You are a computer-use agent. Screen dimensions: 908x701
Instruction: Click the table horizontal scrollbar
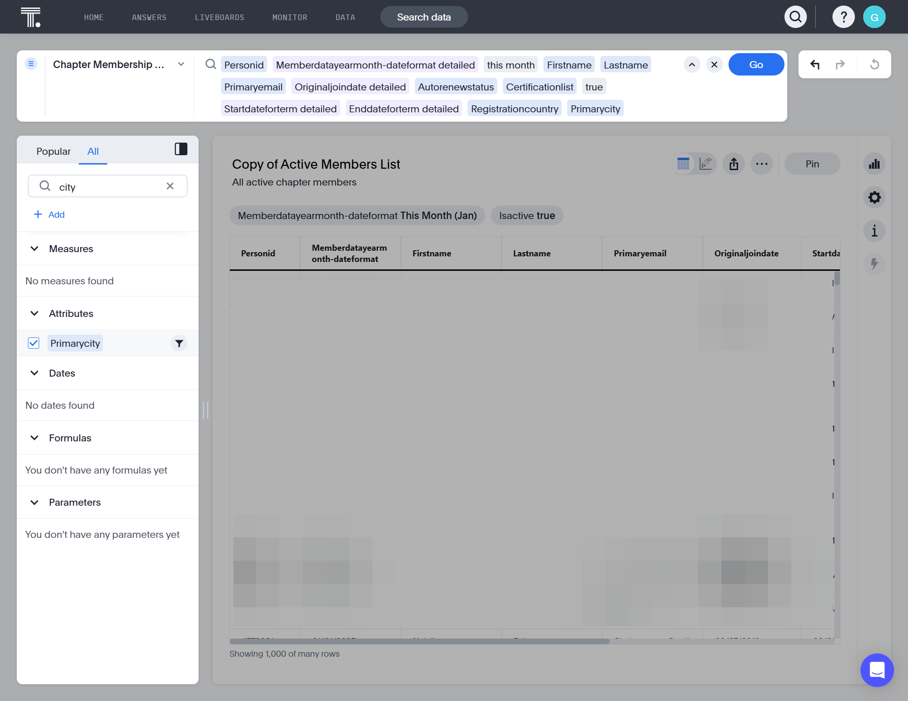click(x=420, y=642)
